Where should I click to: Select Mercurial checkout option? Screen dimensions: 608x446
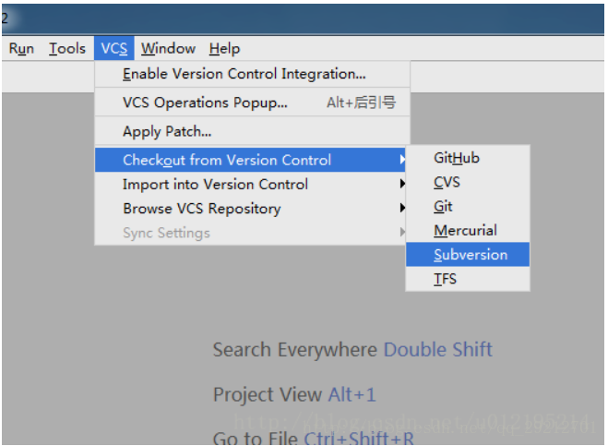coord(465,231)
